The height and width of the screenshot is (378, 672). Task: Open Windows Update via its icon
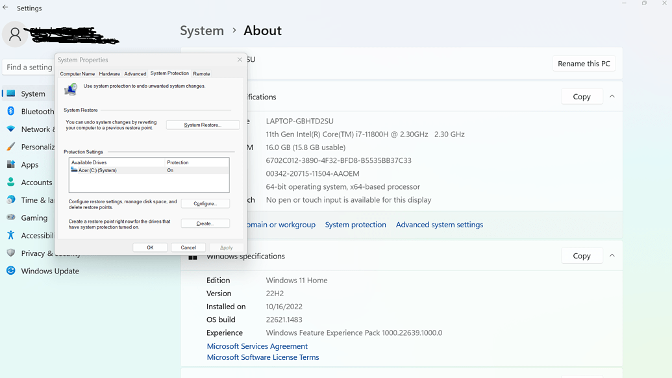pyautogui.click(x=11, y=271)
